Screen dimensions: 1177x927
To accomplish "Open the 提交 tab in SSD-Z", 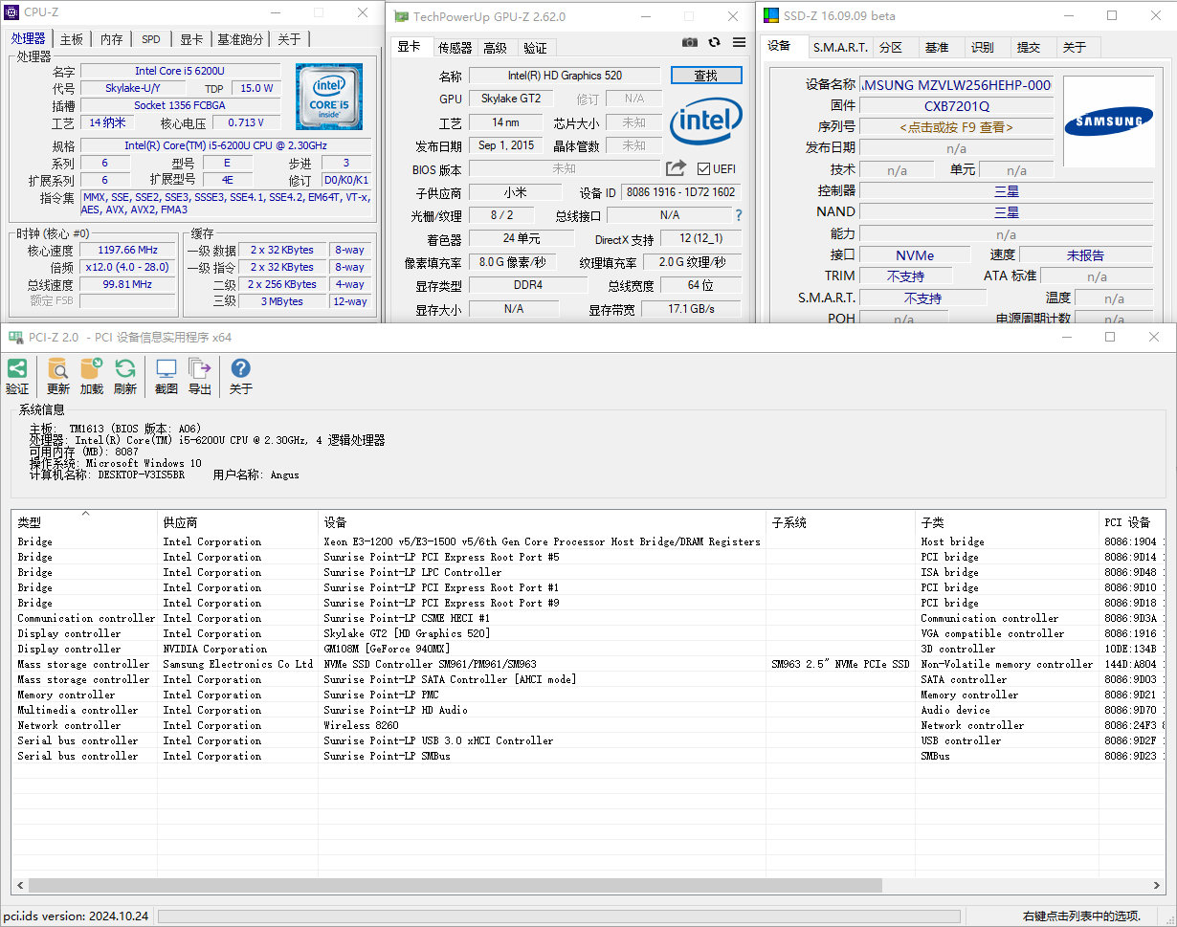I will (x=1029, y=47).
